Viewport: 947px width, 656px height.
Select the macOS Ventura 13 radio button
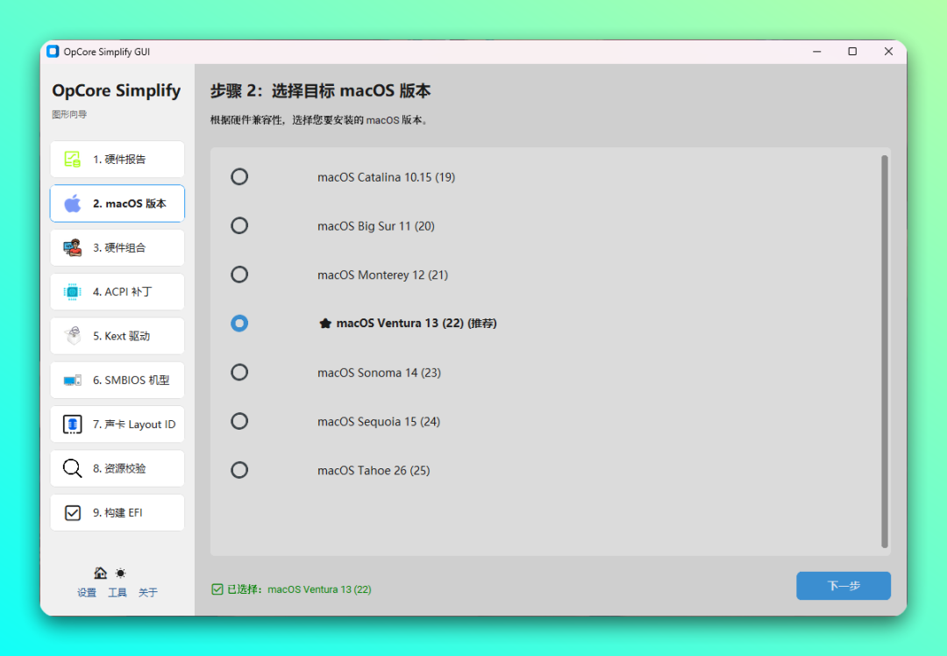point(239,323)
